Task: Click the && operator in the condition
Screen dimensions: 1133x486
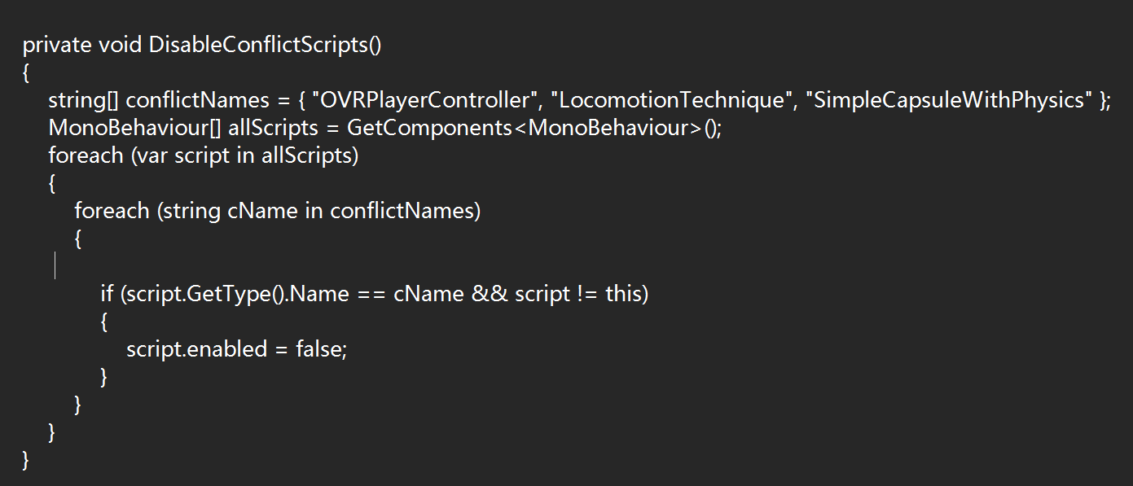Action: coord(490,294)
